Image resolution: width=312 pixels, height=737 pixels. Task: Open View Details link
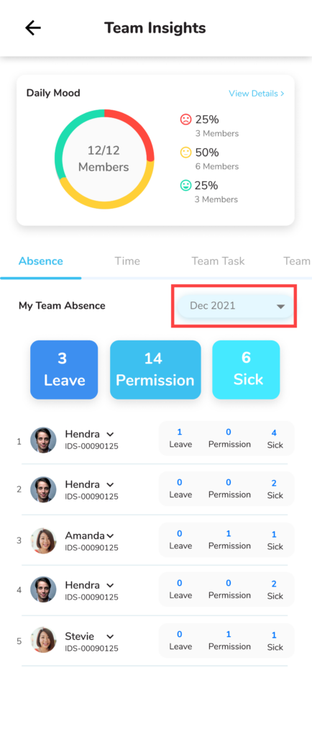(256, 94)
